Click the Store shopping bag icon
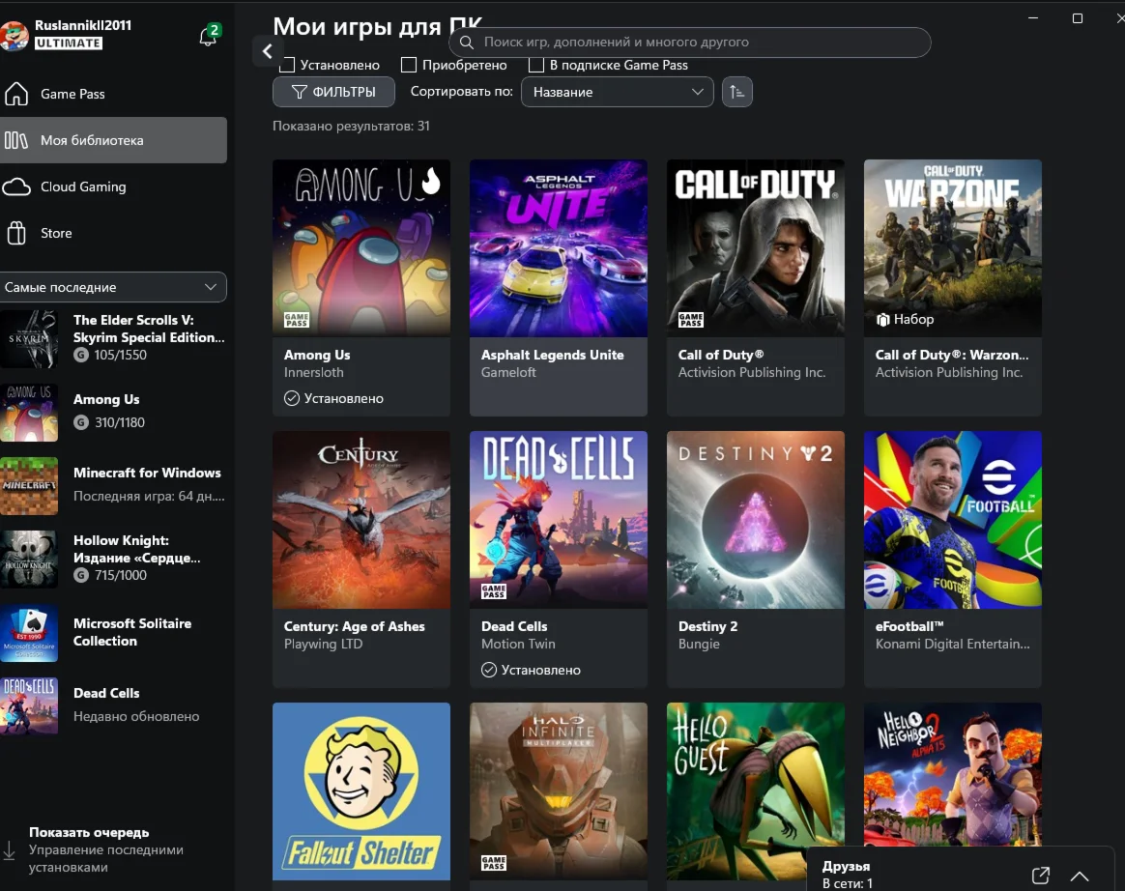The width and height of the screenshot is (1125, 891). coord(16,233)
